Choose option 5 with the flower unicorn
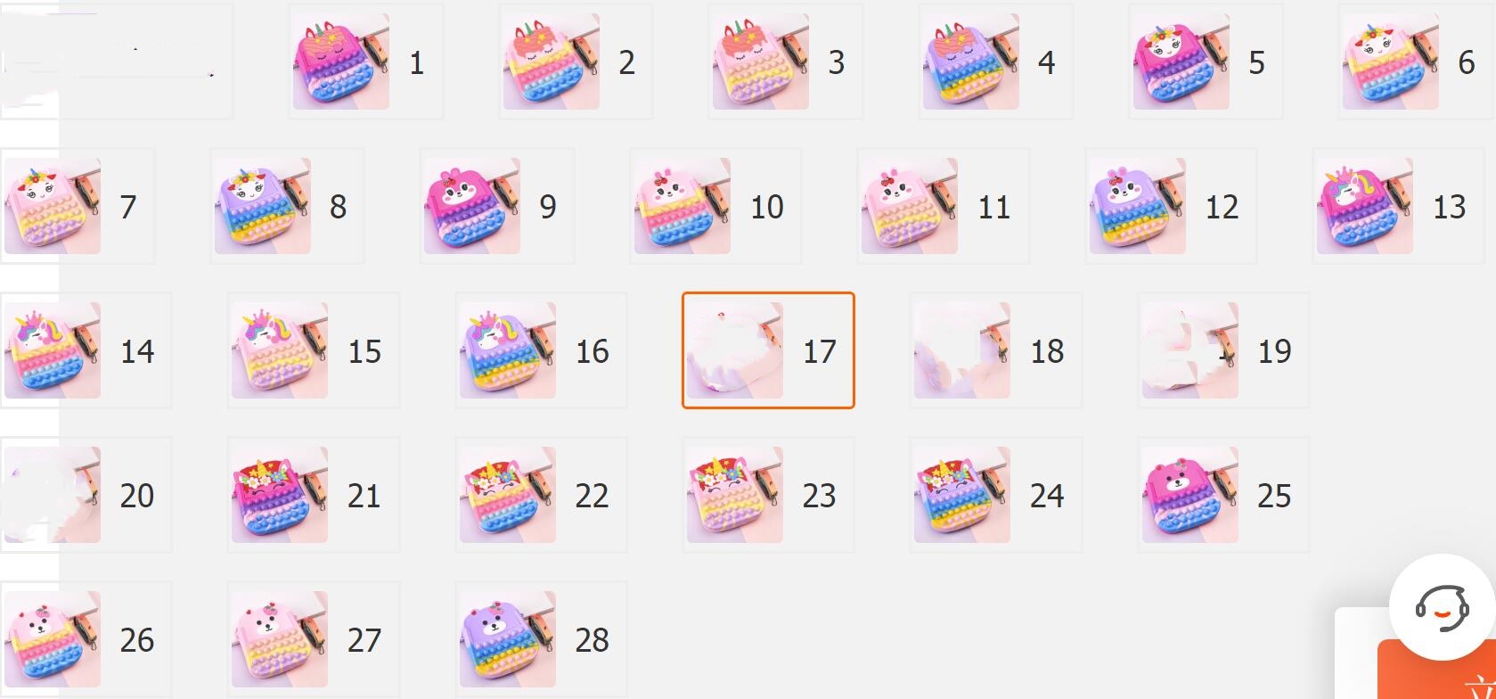 pyautogui.click(x=1206, y=62)
